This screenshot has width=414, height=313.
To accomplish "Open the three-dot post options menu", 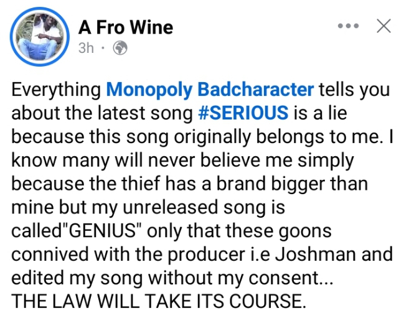I will tap(347, 26).
